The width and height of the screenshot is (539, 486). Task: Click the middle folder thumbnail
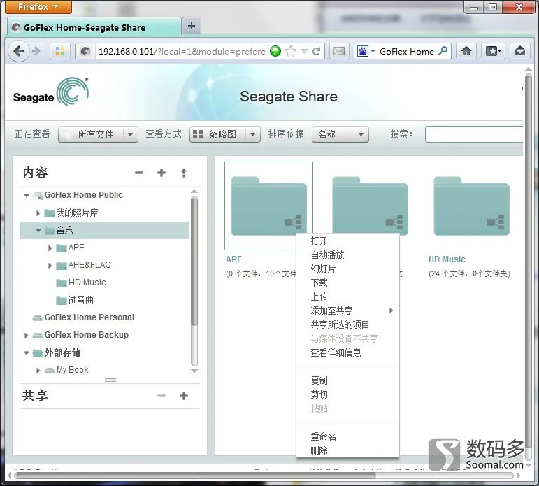pos(371,206)
